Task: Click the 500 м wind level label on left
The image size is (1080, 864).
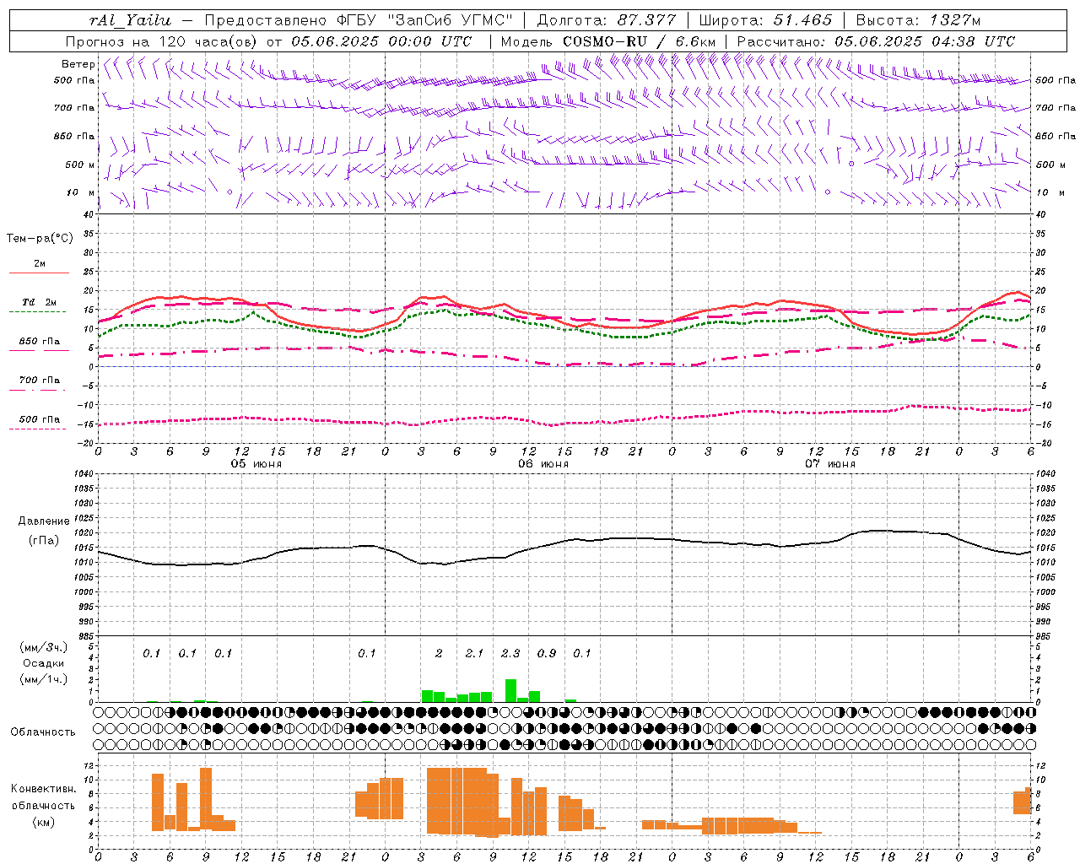Action: coord(80,165)
